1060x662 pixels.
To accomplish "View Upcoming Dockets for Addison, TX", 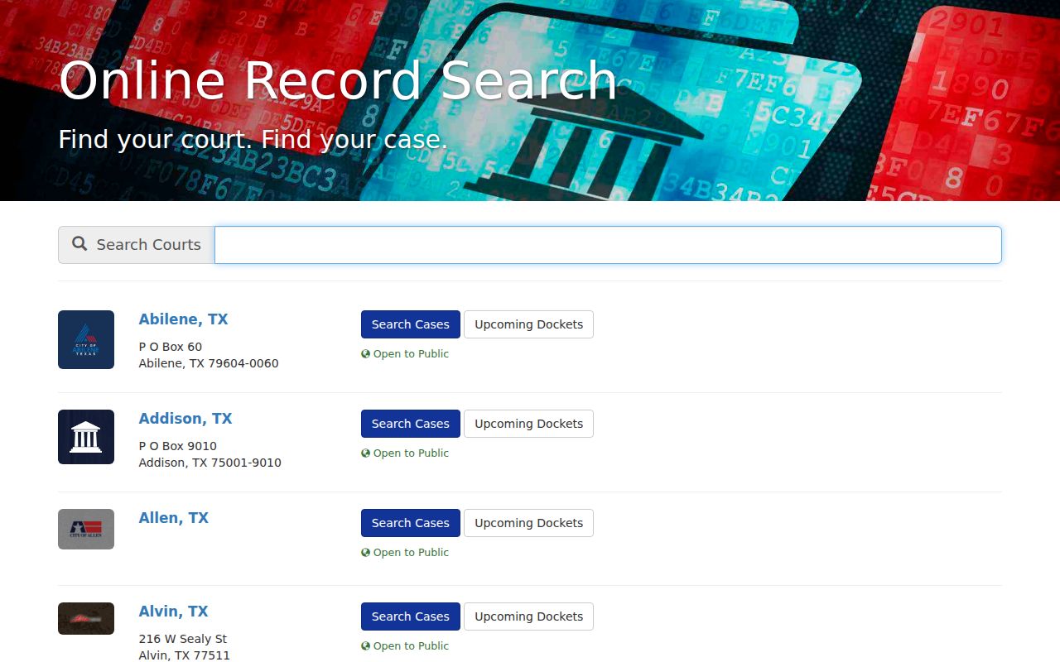I will (528, 424).
